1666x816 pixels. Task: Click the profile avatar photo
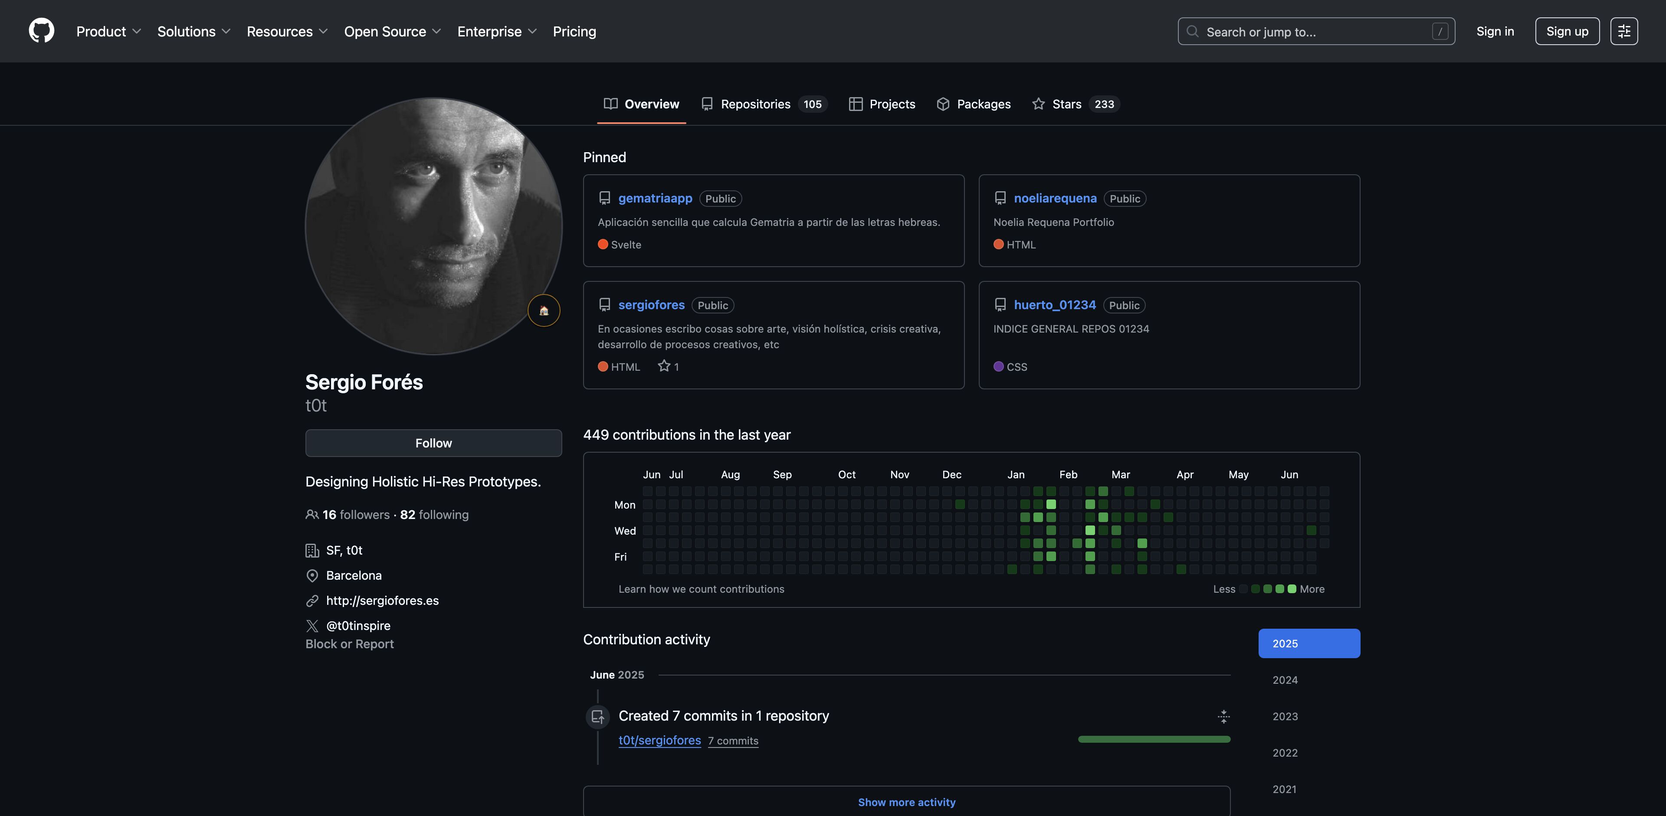pos(433,225)
